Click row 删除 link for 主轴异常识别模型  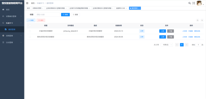coord(191,31)
